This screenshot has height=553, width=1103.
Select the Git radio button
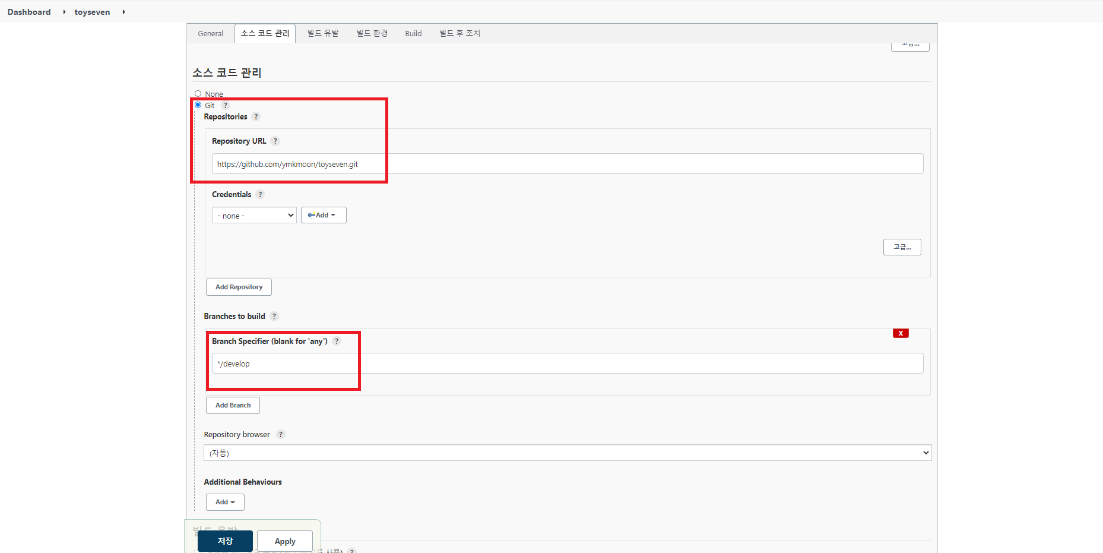[198, 105]
